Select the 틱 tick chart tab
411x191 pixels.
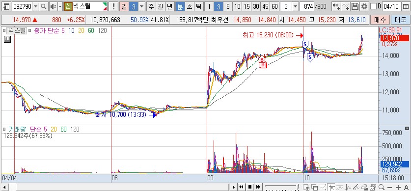pyautogui.click(x=199, y=6)
